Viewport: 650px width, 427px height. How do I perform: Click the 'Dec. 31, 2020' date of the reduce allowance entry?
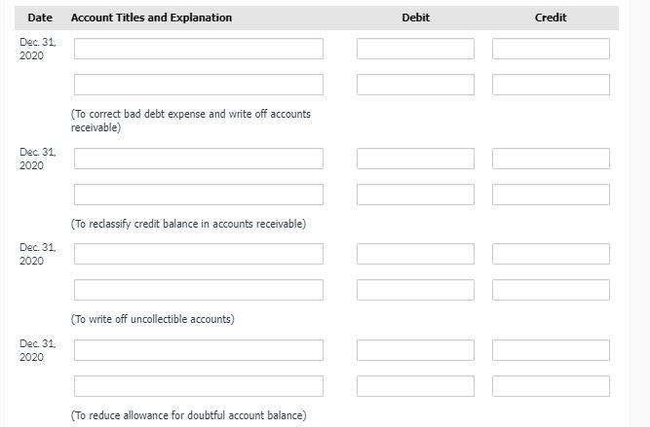(38, 350)
